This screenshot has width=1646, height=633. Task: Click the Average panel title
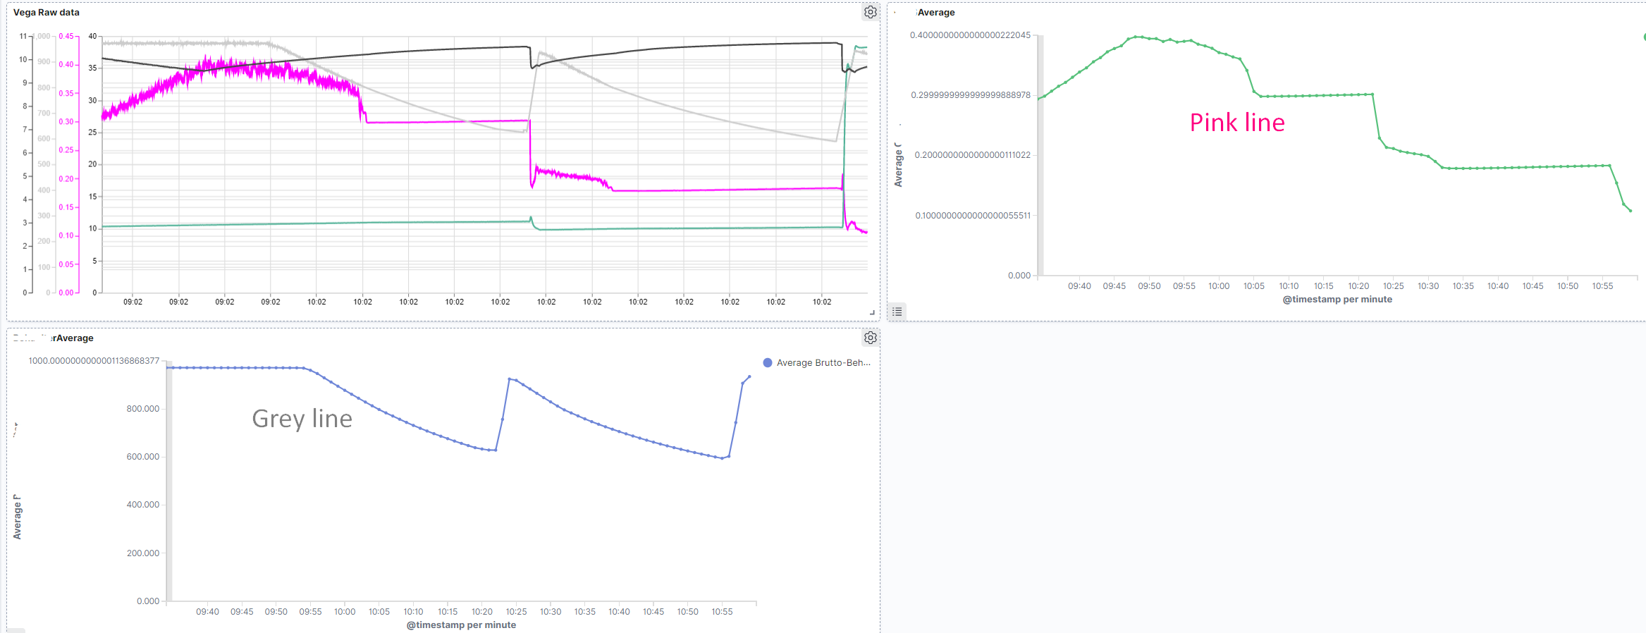936,12
